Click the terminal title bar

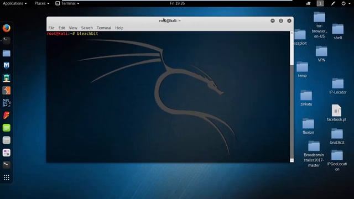pos(170,21)
